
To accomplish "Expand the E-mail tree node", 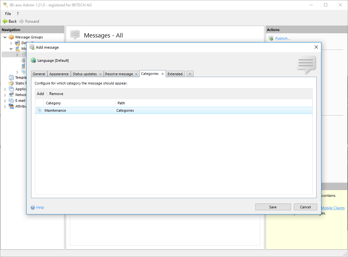I will pyautogui.click(x=5, y=100).
